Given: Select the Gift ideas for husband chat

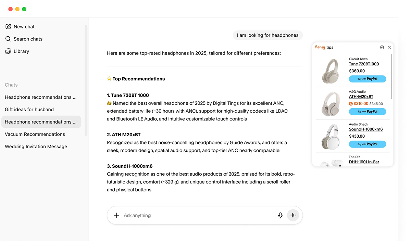Looking at the screenshot, I should tap(29, 109).
